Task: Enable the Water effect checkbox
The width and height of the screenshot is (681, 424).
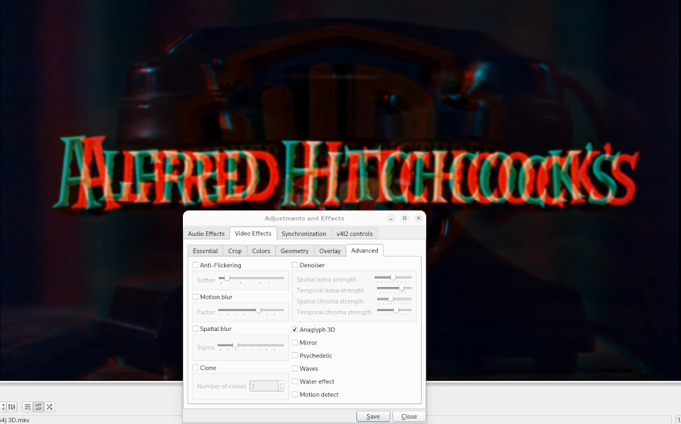Action: click(295, 382)
